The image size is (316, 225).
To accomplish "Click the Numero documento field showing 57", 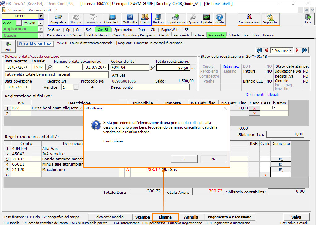I will 68,67.
